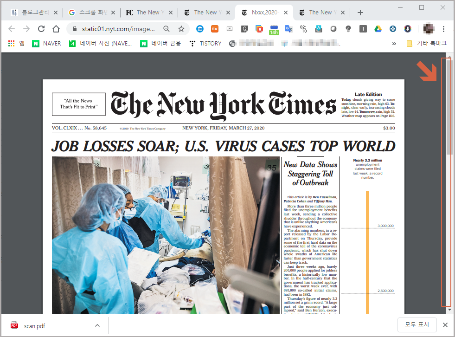
Task: Click the dark lightbulb extension icon
Action: click(348, 29)
